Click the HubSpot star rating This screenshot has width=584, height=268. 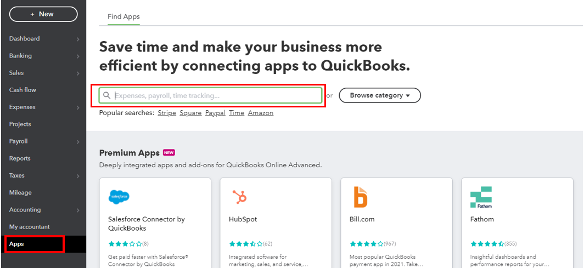(x=245, y=244)
